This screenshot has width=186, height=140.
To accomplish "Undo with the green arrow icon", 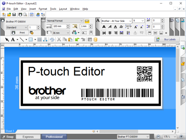I will click(77, 40).
